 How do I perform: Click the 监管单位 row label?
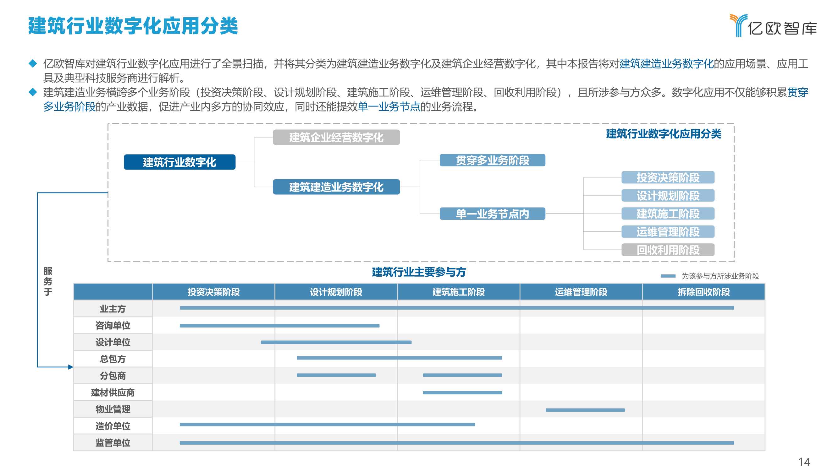tap(113, 443)
